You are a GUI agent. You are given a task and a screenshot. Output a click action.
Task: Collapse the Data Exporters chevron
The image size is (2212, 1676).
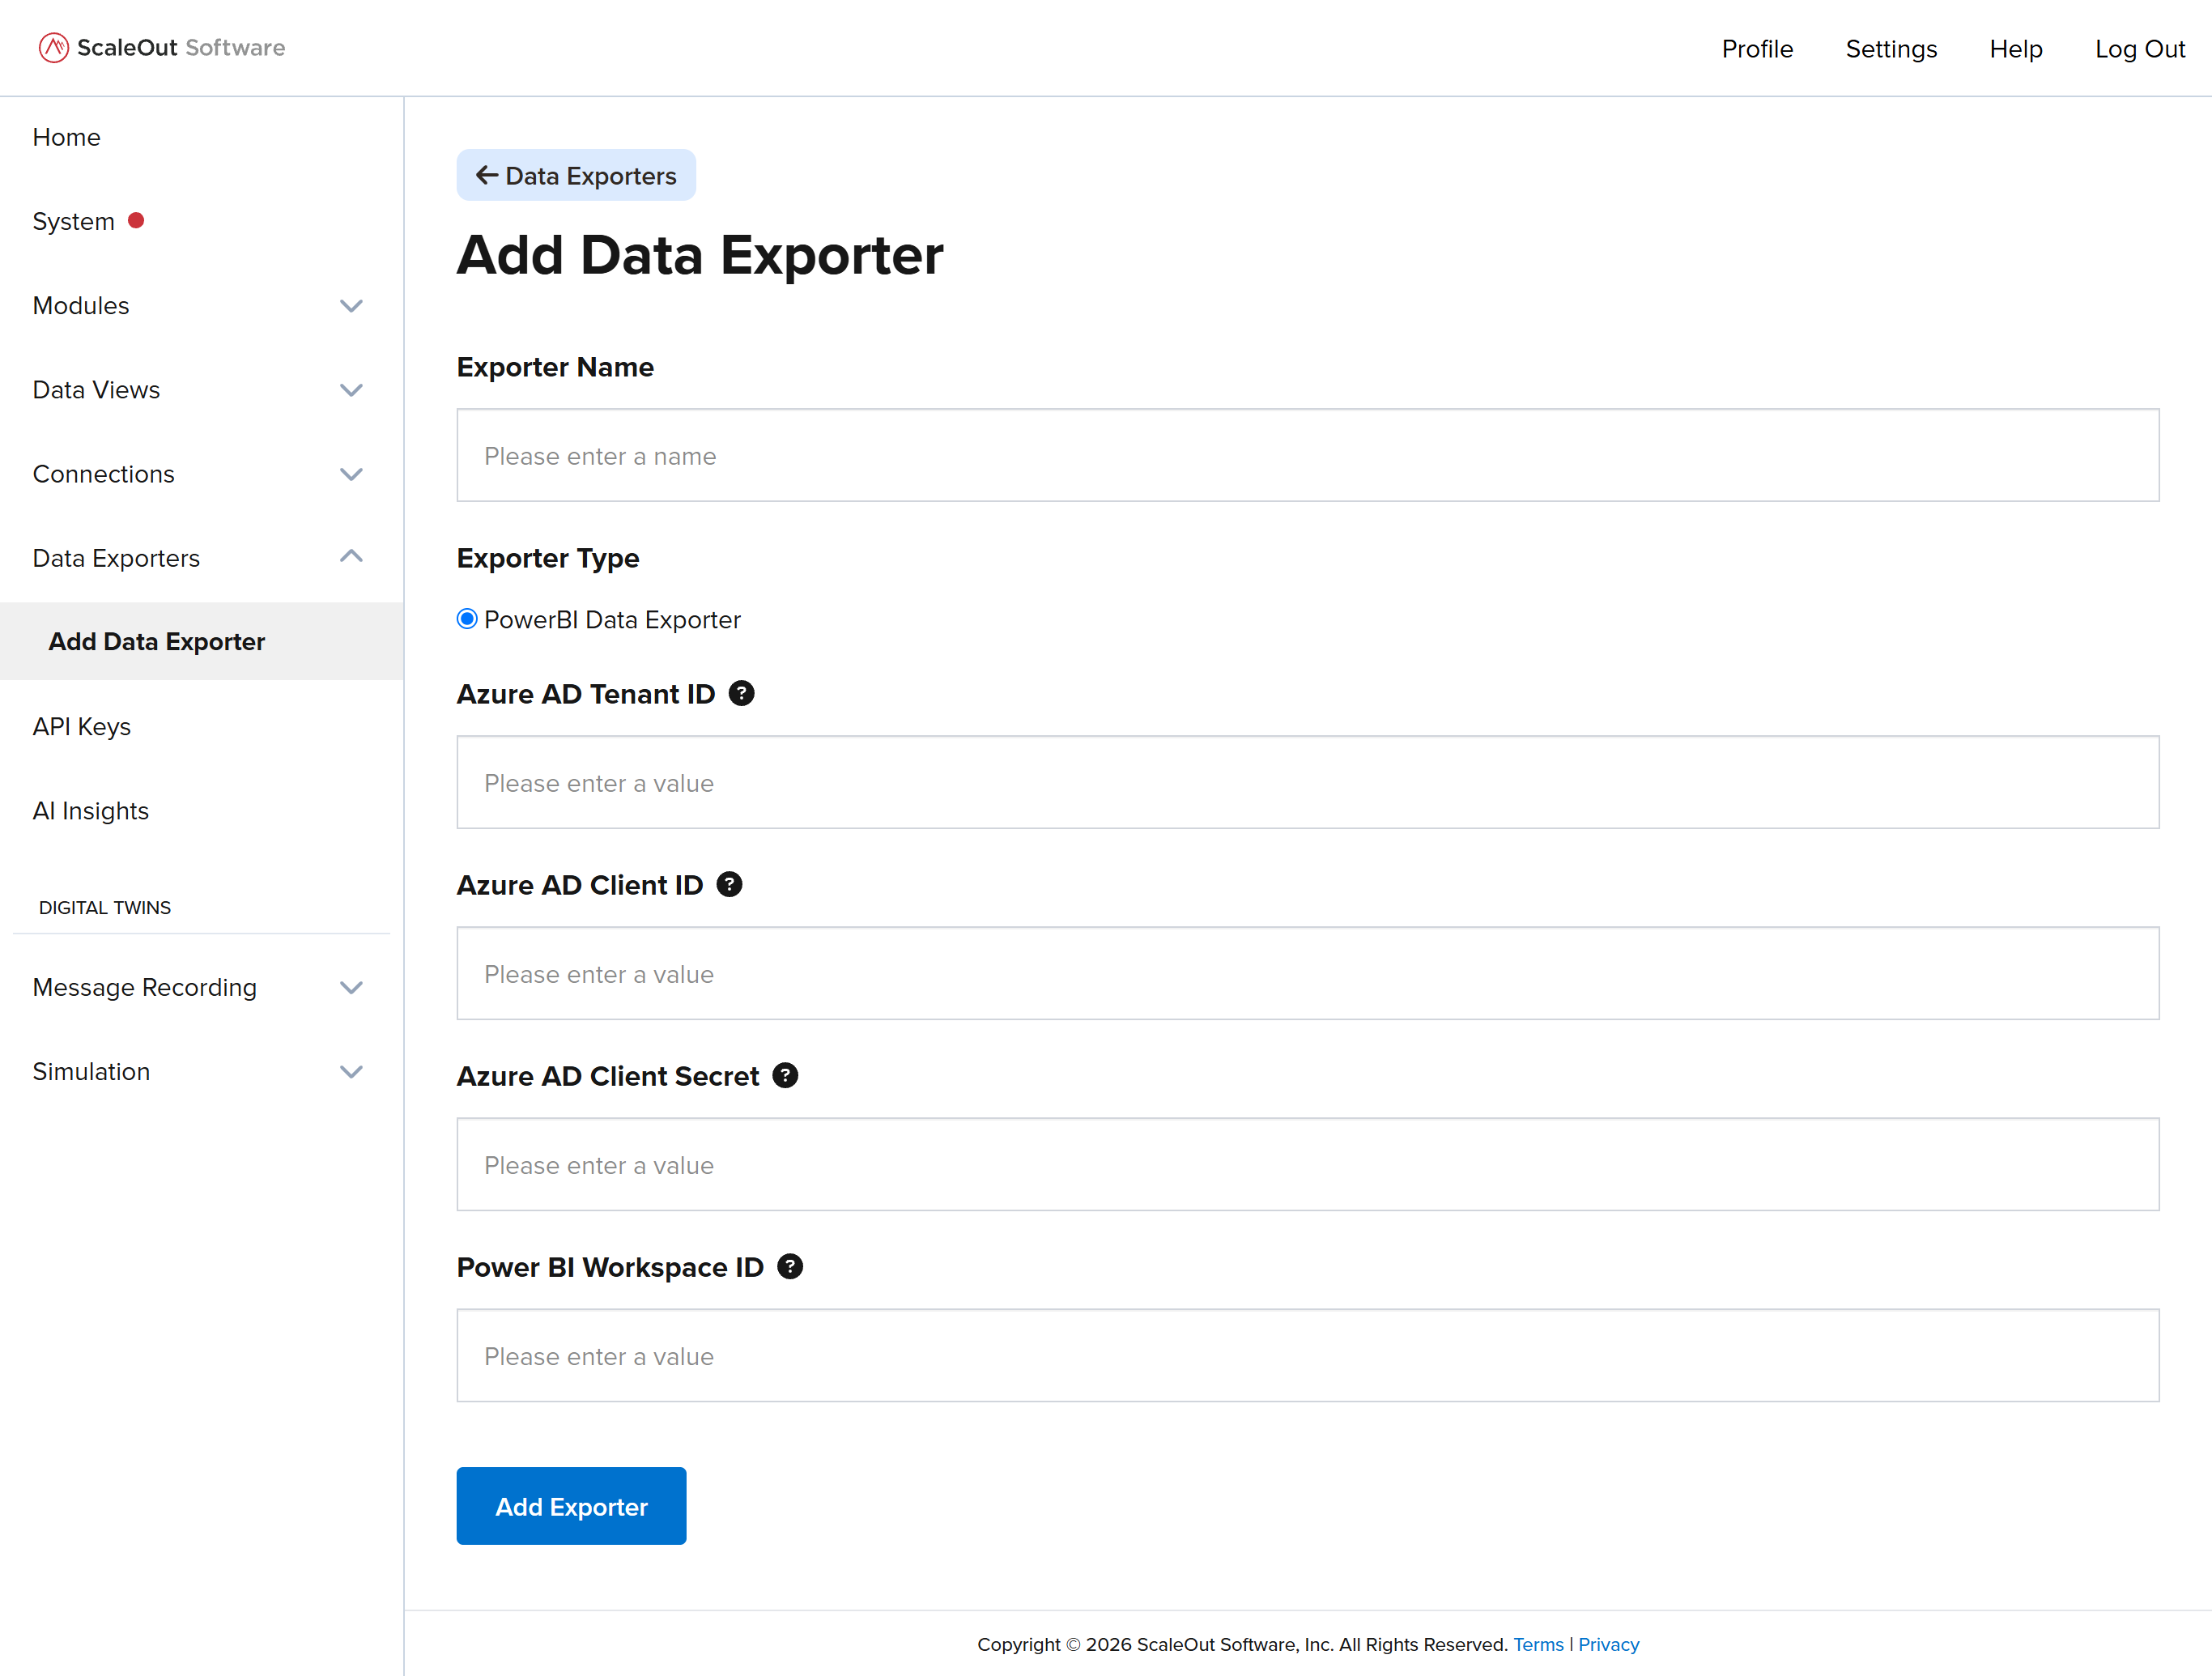pyautogui.click(x=351, y=556)
